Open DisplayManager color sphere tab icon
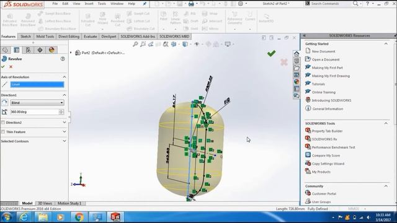Viewport: 397px width, 223px height. [x=51, y=50]
